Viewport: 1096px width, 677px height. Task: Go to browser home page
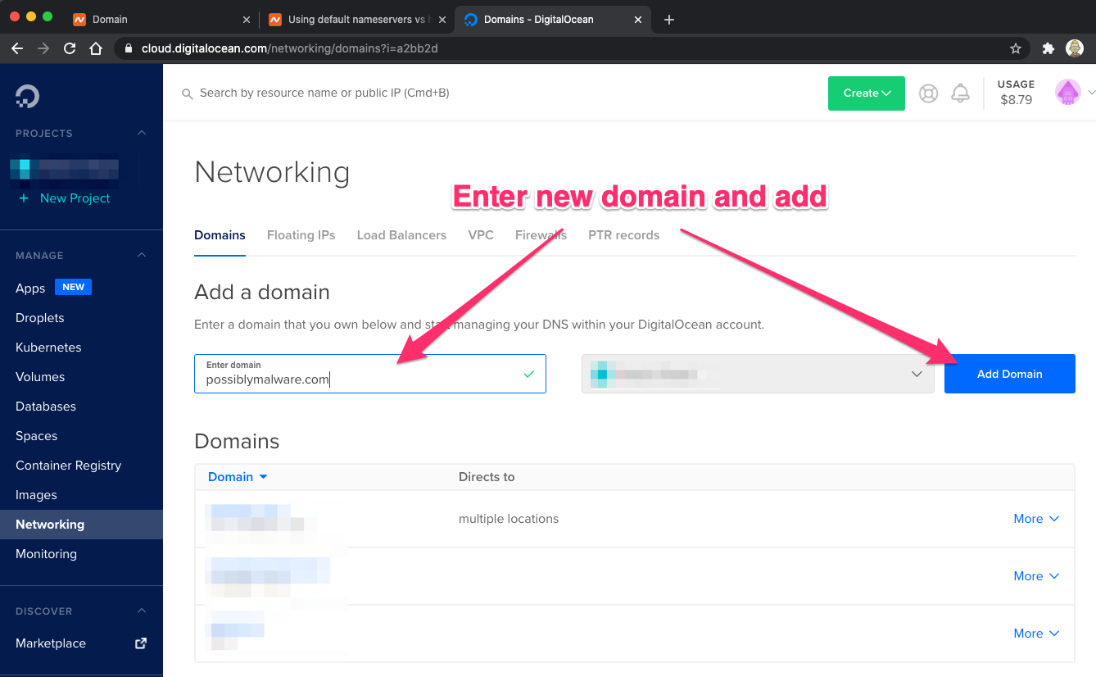click(x=96, y=48)
